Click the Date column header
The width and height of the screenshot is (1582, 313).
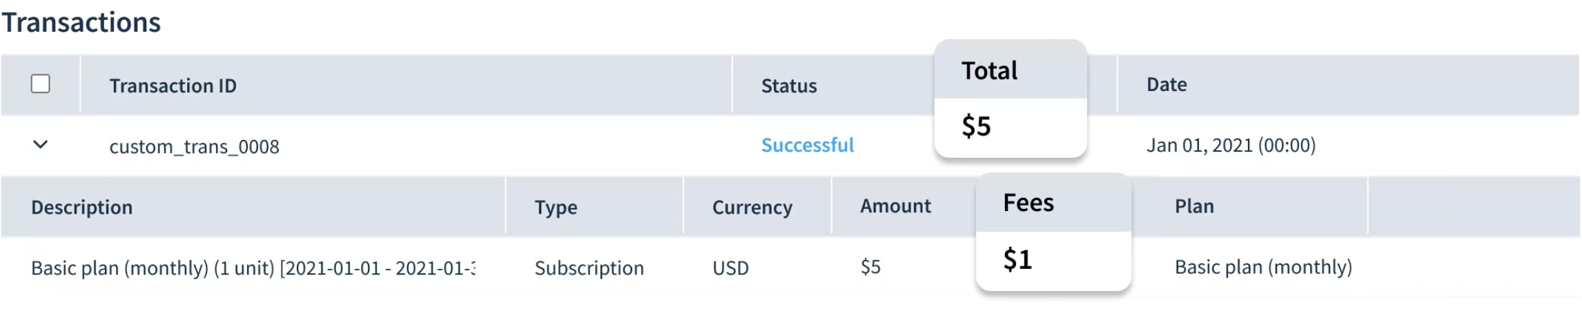point(1166,84)
